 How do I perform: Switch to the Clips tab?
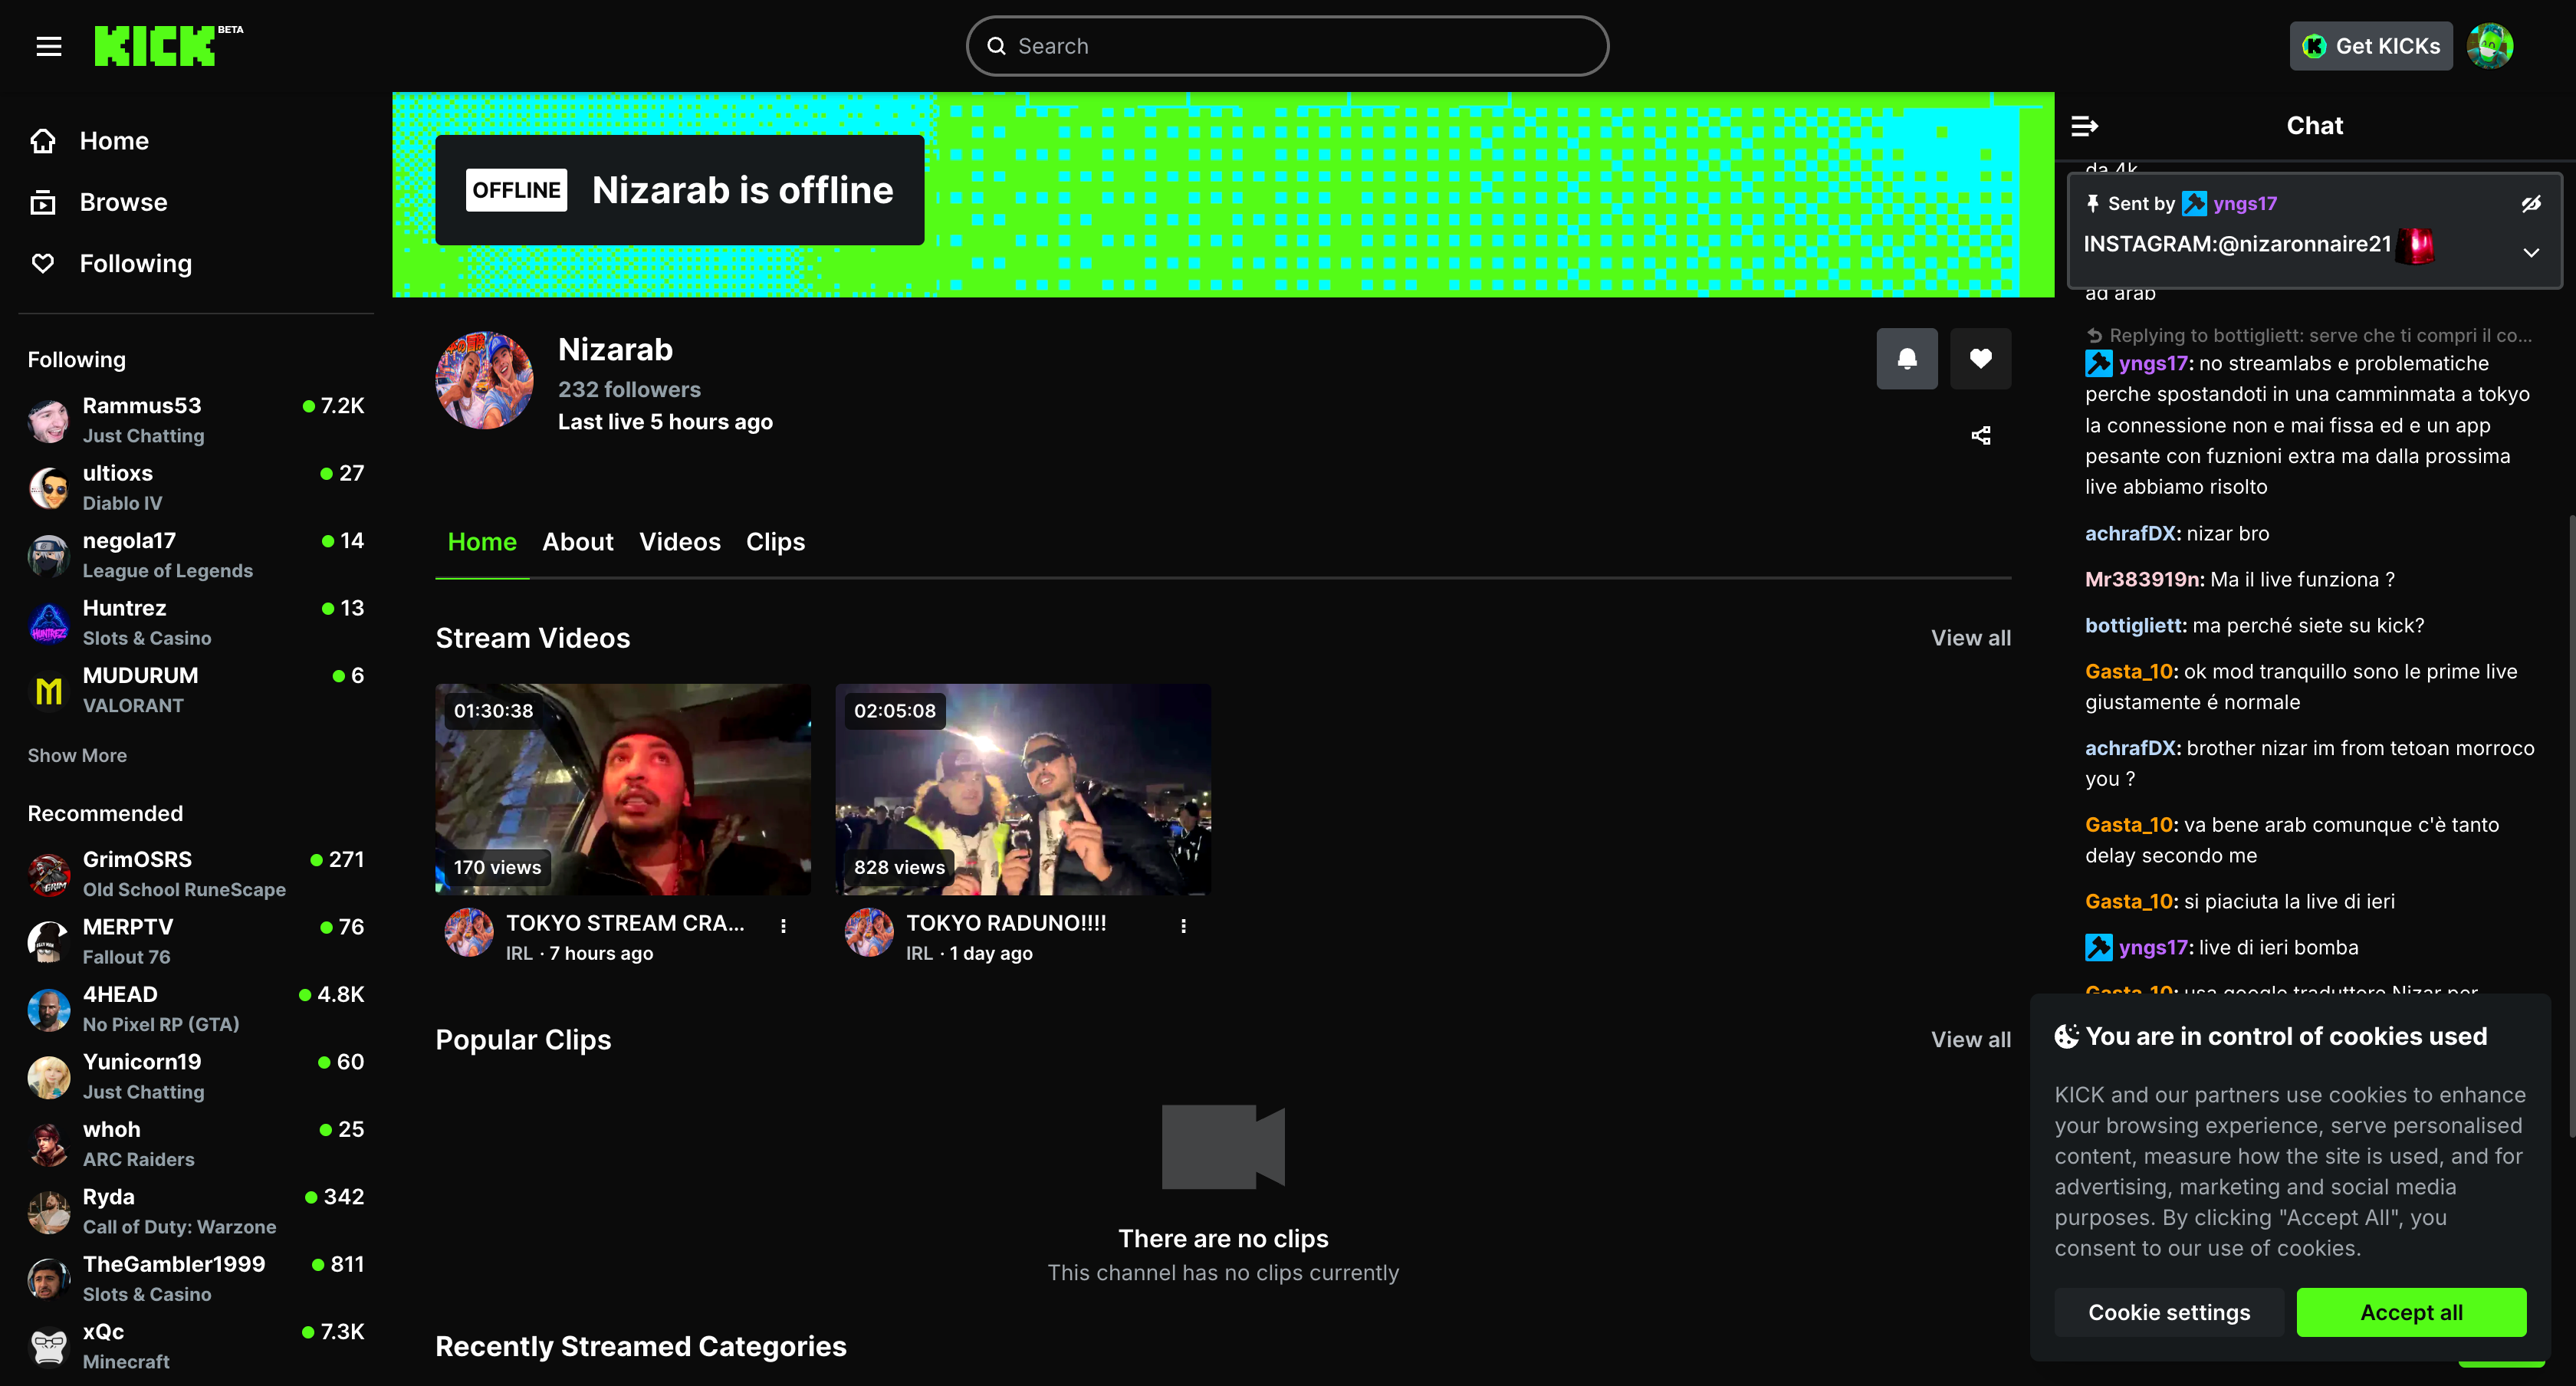tap(775, 542)
